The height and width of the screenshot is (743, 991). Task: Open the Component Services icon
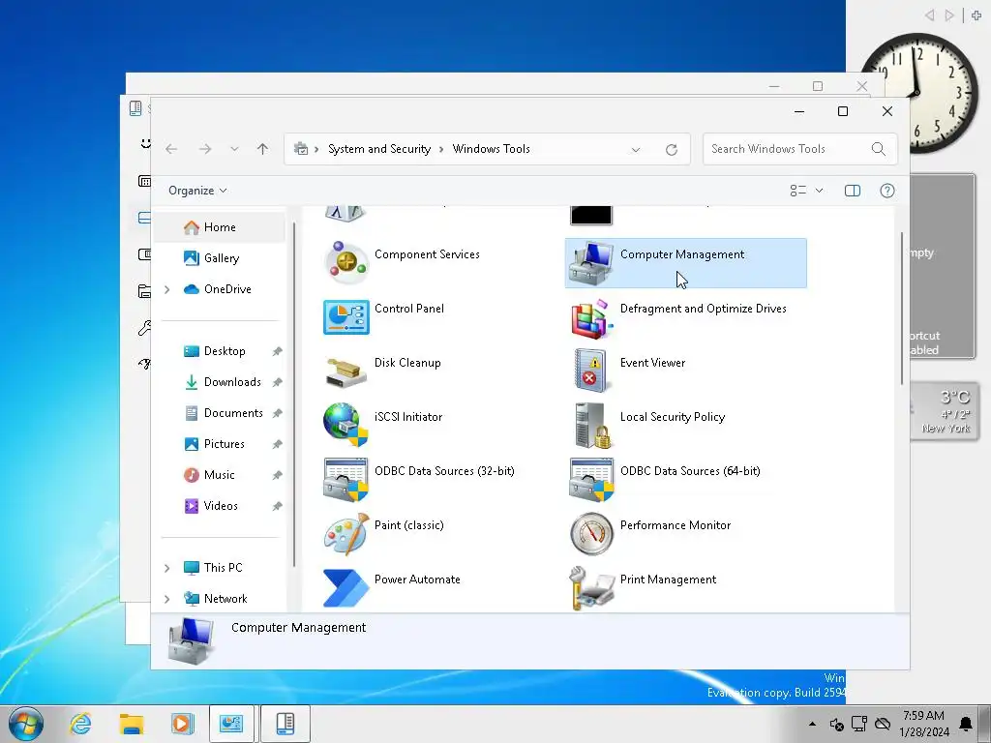pyautogui.click(x=345, y=263)
